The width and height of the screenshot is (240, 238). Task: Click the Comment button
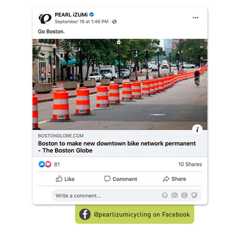[121, 179]
